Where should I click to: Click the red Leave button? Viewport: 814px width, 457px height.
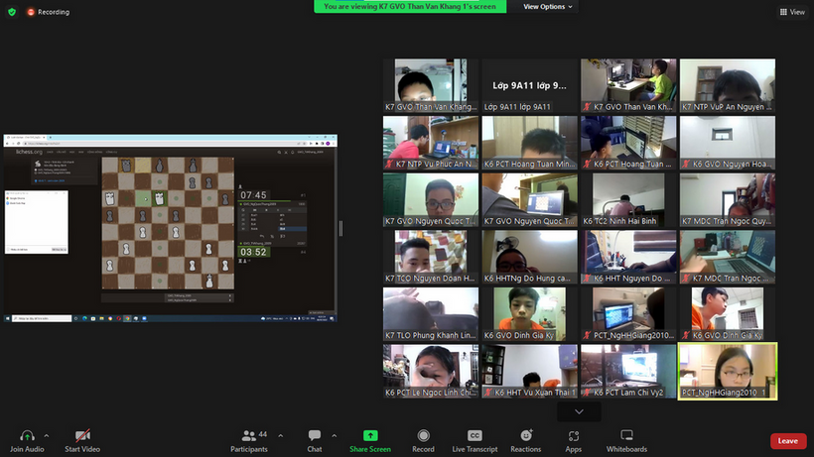point(787,441)
